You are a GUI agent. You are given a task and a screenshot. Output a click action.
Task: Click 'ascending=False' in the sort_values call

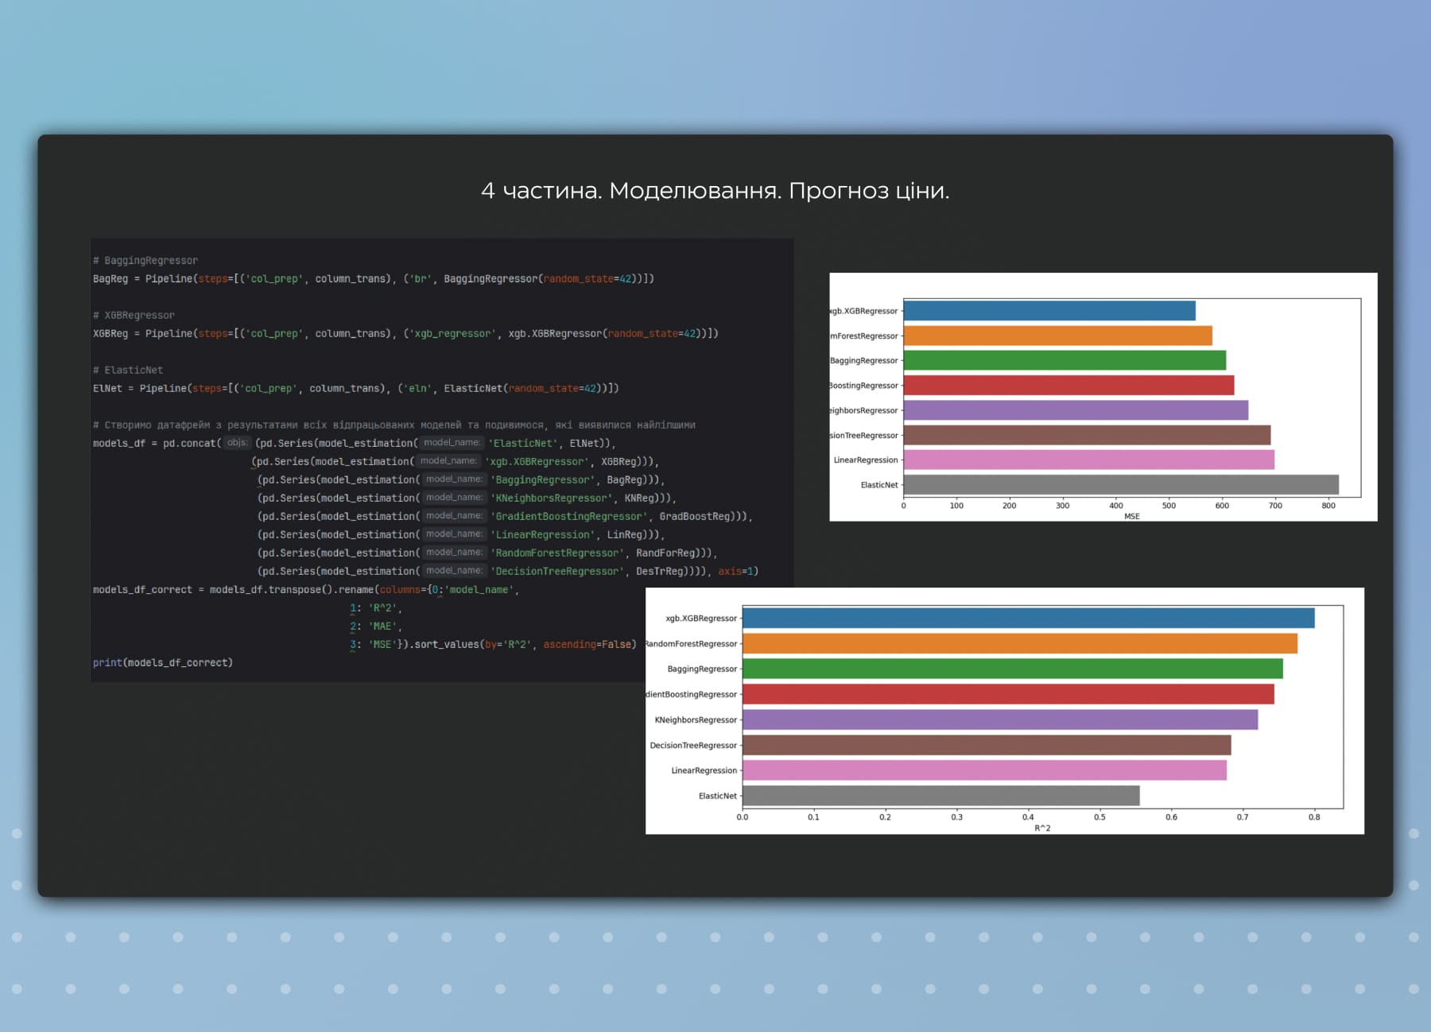(x=587, y=645)
